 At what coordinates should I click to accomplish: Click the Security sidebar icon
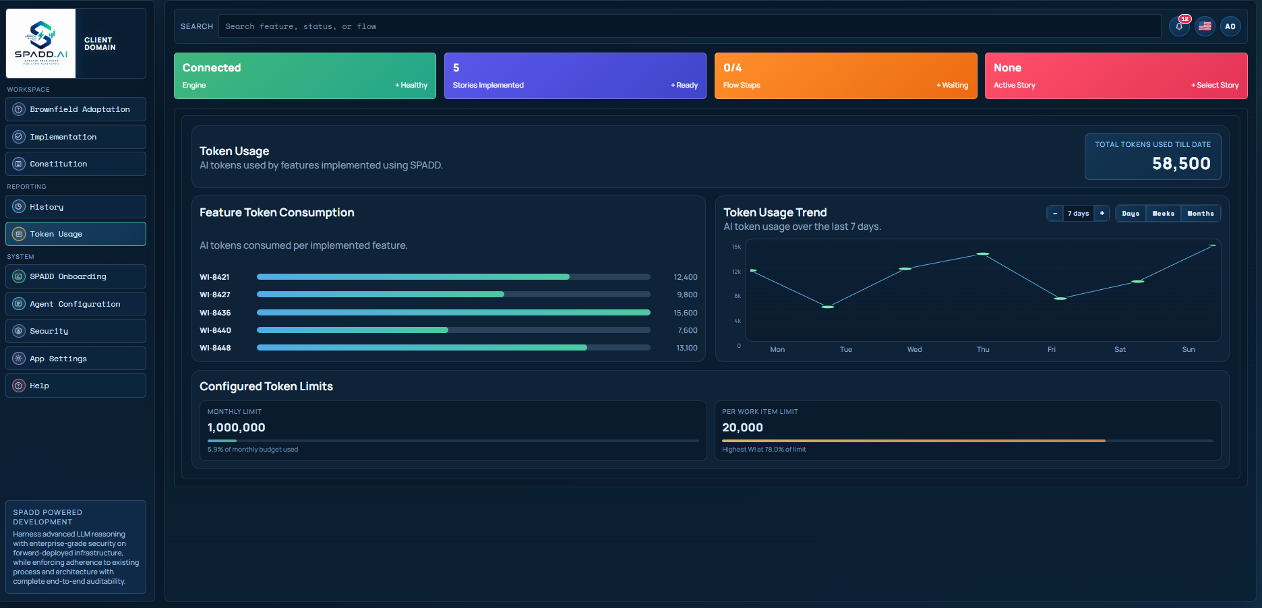(19, 331)
